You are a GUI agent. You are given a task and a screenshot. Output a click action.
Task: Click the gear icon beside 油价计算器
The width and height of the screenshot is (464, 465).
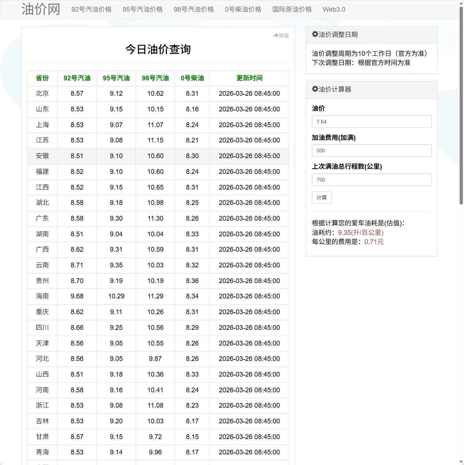pos(315,89)
